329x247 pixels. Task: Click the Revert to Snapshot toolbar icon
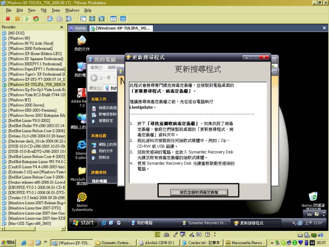click(x=59, y=19)
